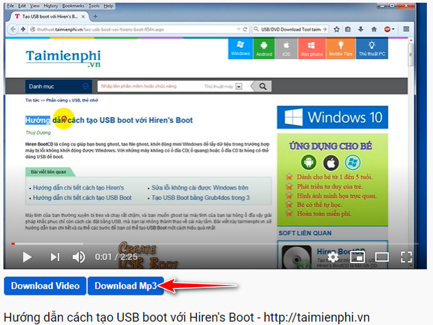Click the site search magnifier button

pyautogui.click(x=263, y=87)
